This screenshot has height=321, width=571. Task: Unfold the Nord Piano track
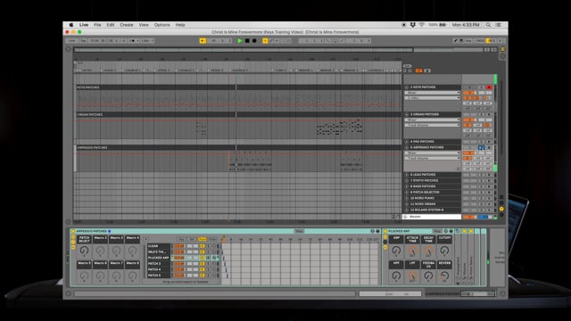click(407, 198)
